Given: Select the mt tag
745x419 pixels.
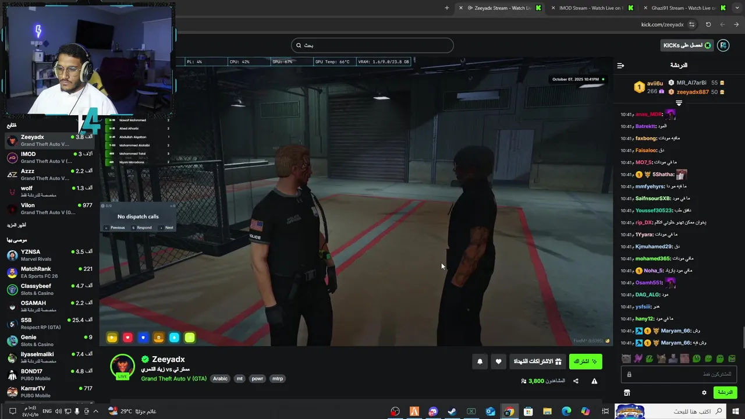Looking at the screenshot, I should (x=239, y=379).
